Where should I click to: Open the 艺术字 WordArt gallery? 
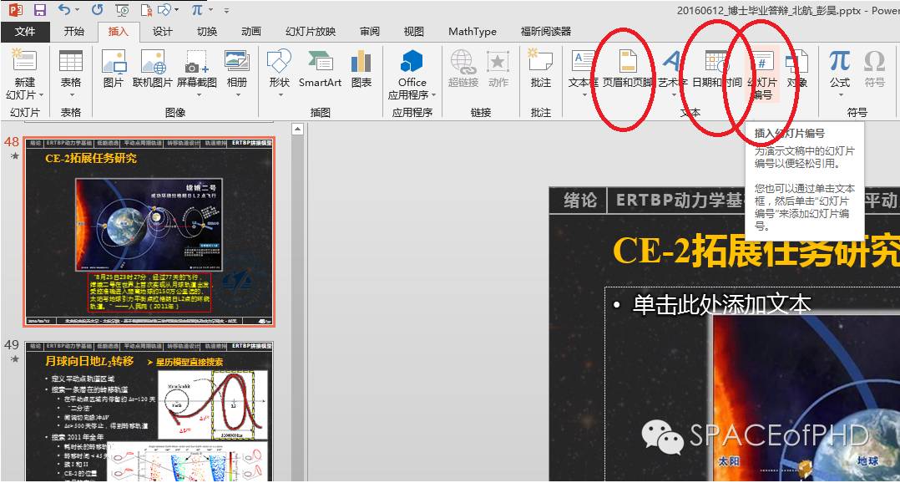click(673, 73)
